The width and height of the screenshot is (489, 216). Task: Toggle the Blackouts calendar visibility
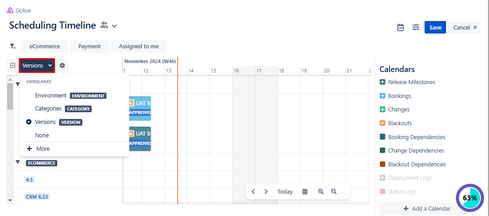(383, 123)
